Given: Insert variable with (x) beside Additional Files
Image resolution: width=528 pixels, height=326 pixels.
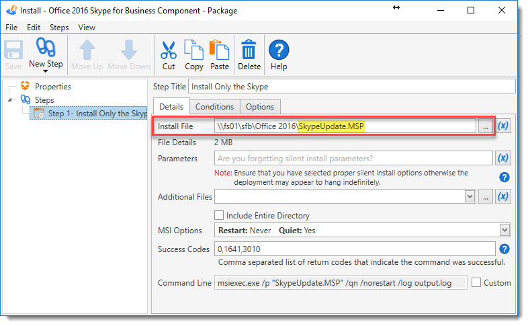Looking at the screenshot, I should tap(503, 196).
